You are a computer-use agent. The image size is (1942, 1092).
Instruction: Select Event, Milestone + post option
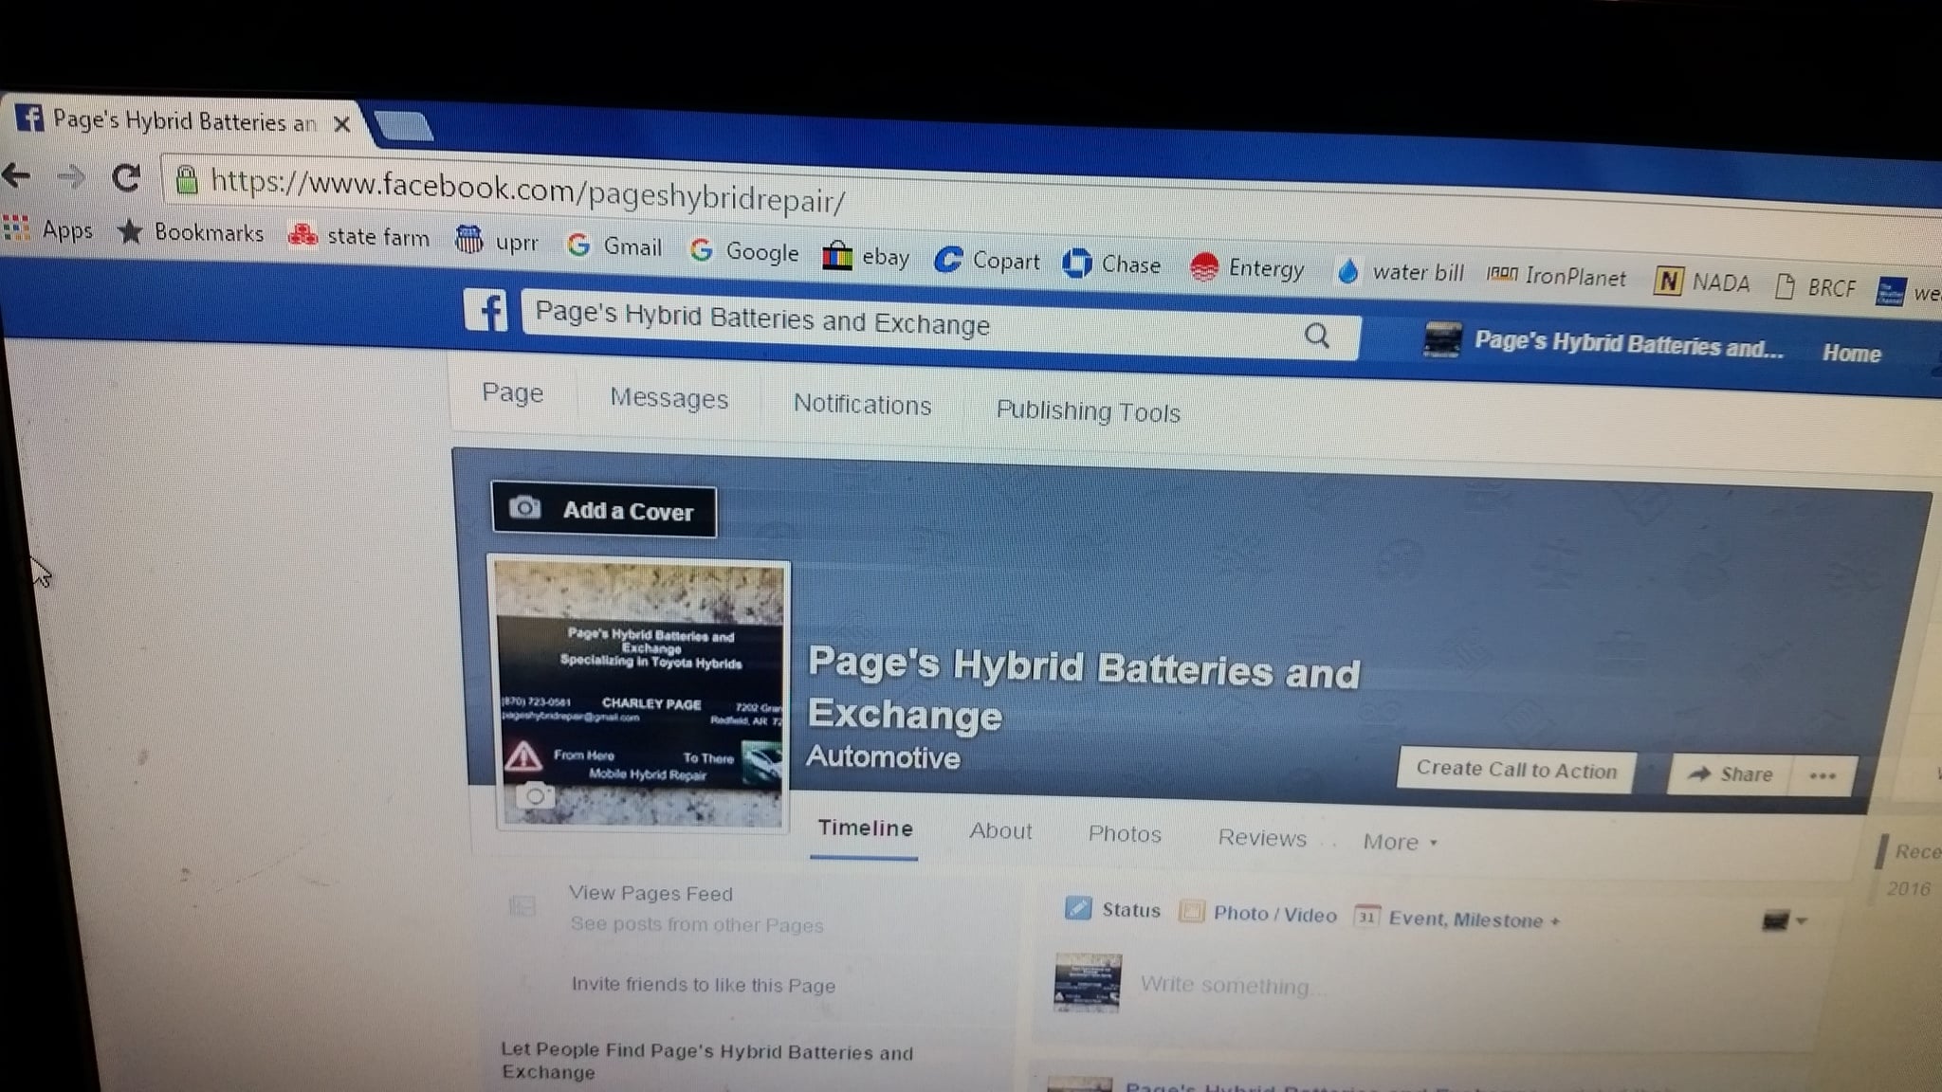(x=1458, y=919)
